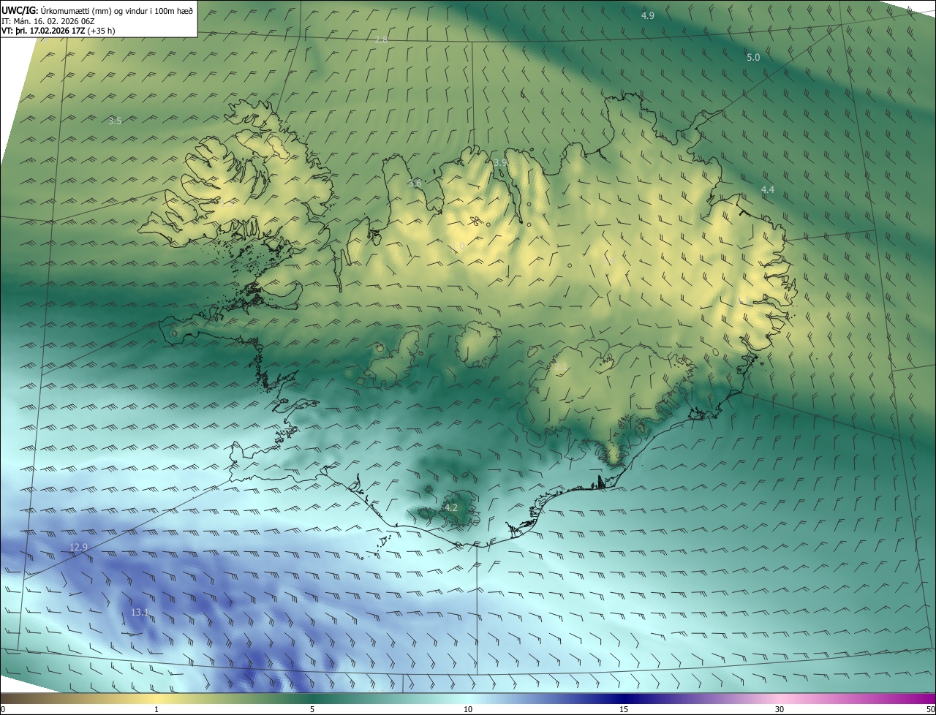936x715 pixels.
Task: Click the 0 tick on the color scale
Action: click(2, 709)
